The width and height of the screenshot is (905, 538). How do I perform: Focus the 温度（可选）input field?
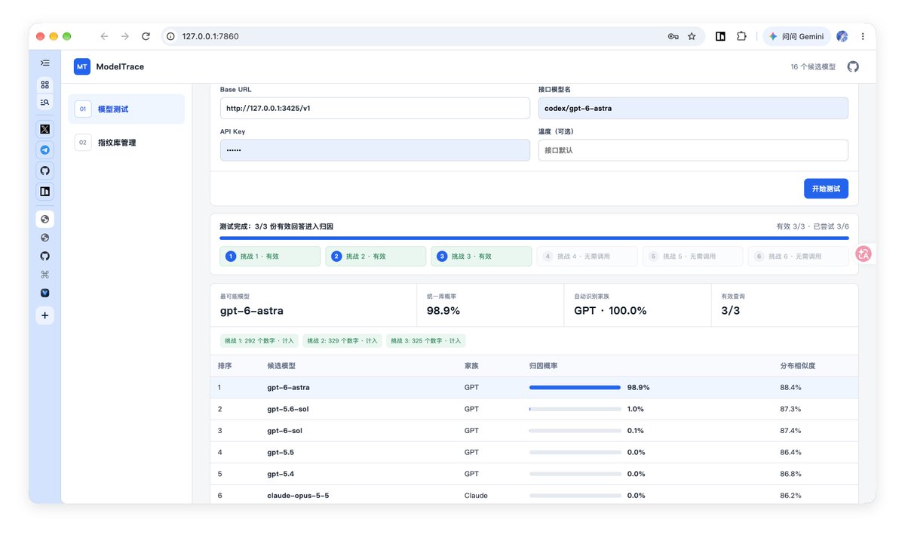pyautogui.click(x=693, y=150)
